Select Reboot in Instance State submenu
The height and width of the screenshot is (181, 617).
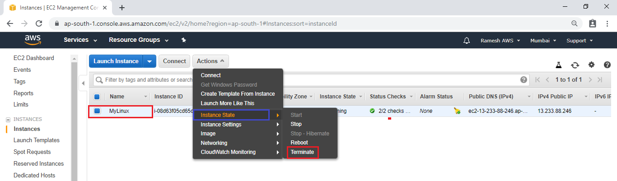tap(299, 143)
